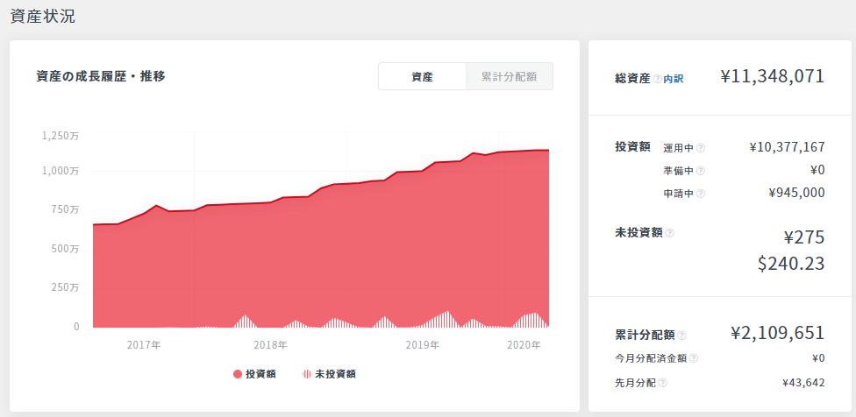
Task: Click the 投資額 section label
Action: (x=632, y=146)
